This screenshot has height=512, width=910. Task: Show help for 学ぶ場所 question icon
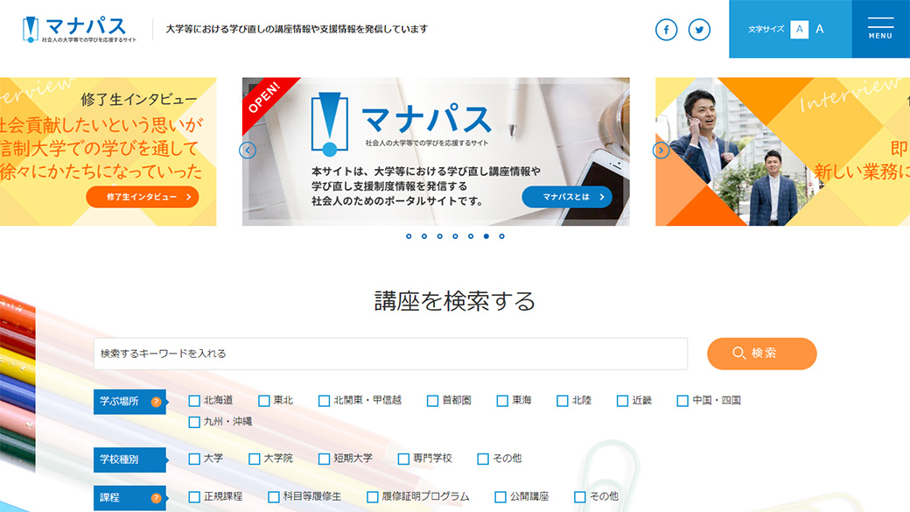(x=156, y=402)
